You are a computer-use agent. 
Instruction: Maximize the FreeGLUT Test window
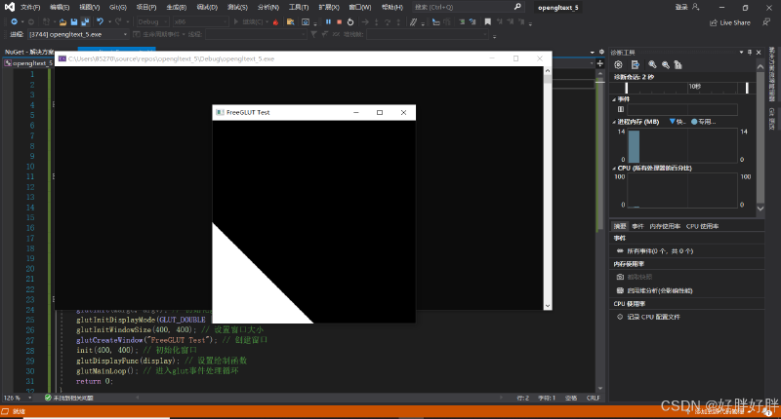coord(380,112)
